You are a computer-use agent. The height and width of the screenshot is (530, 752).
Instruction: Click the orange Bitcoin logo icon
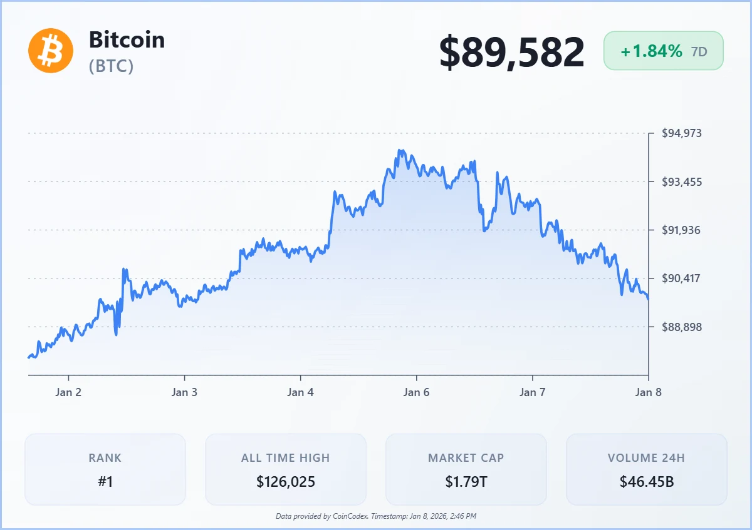pos(51,51)
